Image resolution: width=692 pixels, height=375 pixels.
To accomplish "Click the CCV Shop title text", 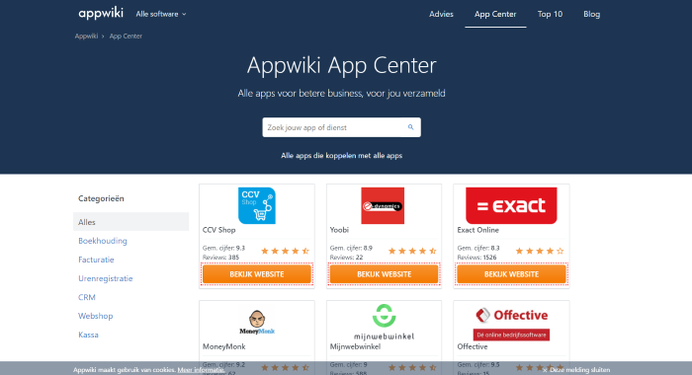I will point(218,230).
